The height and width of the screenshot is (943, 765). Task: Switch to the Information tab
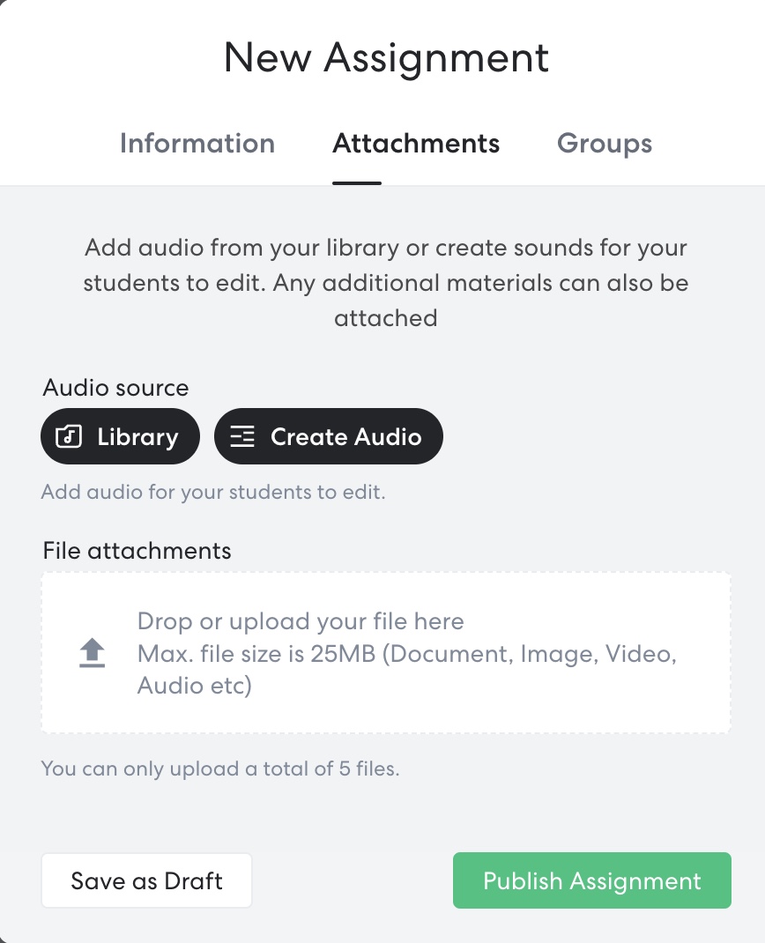[197, 143]
